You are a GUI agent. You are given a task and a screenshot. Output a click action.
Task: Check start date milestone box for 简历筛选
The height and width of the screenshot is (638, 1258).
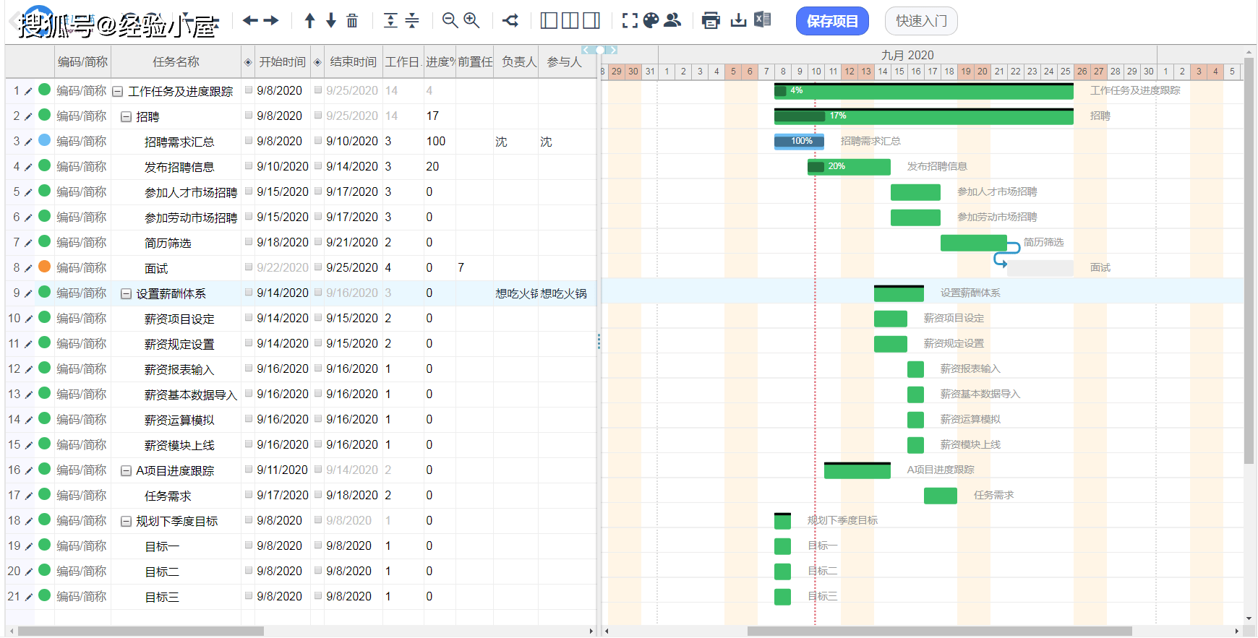[249, 242]
